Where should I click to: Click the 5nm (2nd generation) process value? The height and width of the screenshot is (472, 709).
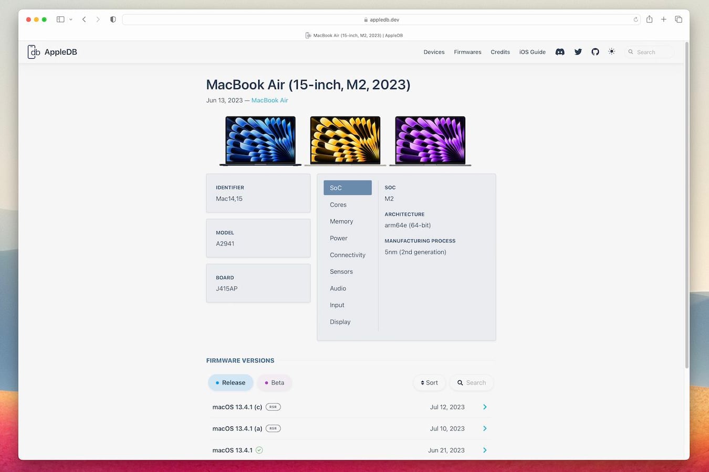415,252
